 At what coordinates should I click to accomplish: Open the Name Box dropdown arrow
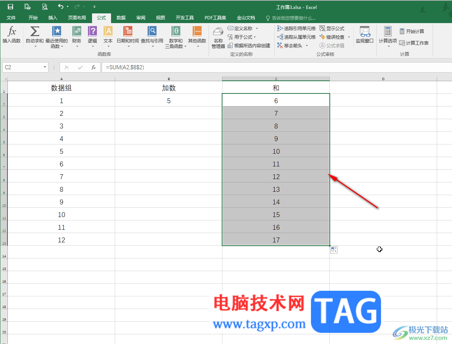coord(45,67)
